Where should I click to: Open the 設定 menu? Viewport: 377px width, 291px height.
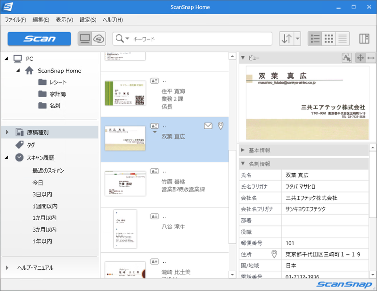pyautogui.click(x=87, y=20)
